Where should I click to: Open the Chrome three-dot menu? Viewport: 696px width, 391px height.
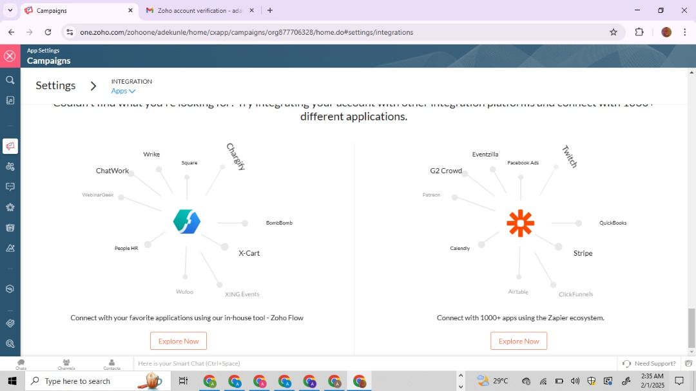tap(685, 32)
